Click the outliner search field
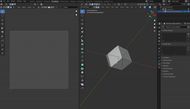The height and width of the screenshot is (109, 190). coord(175,4)
